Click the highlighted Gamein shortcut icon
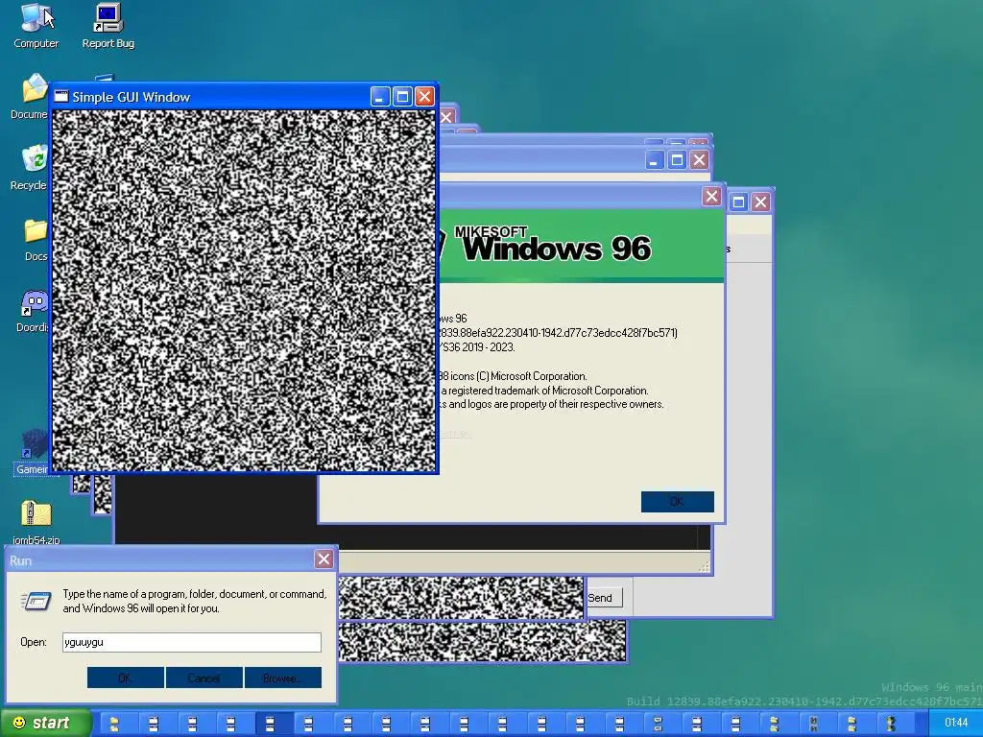The height and width of the screenshot is (737, 983). (x=33, y=451)
